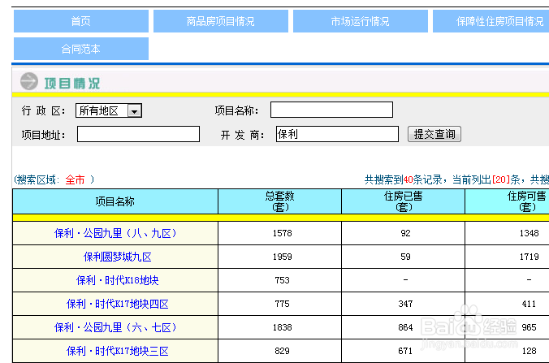Open project 保利·时代K18地块
This screenshot has width=549, height=363.
(x=117, y=280)
